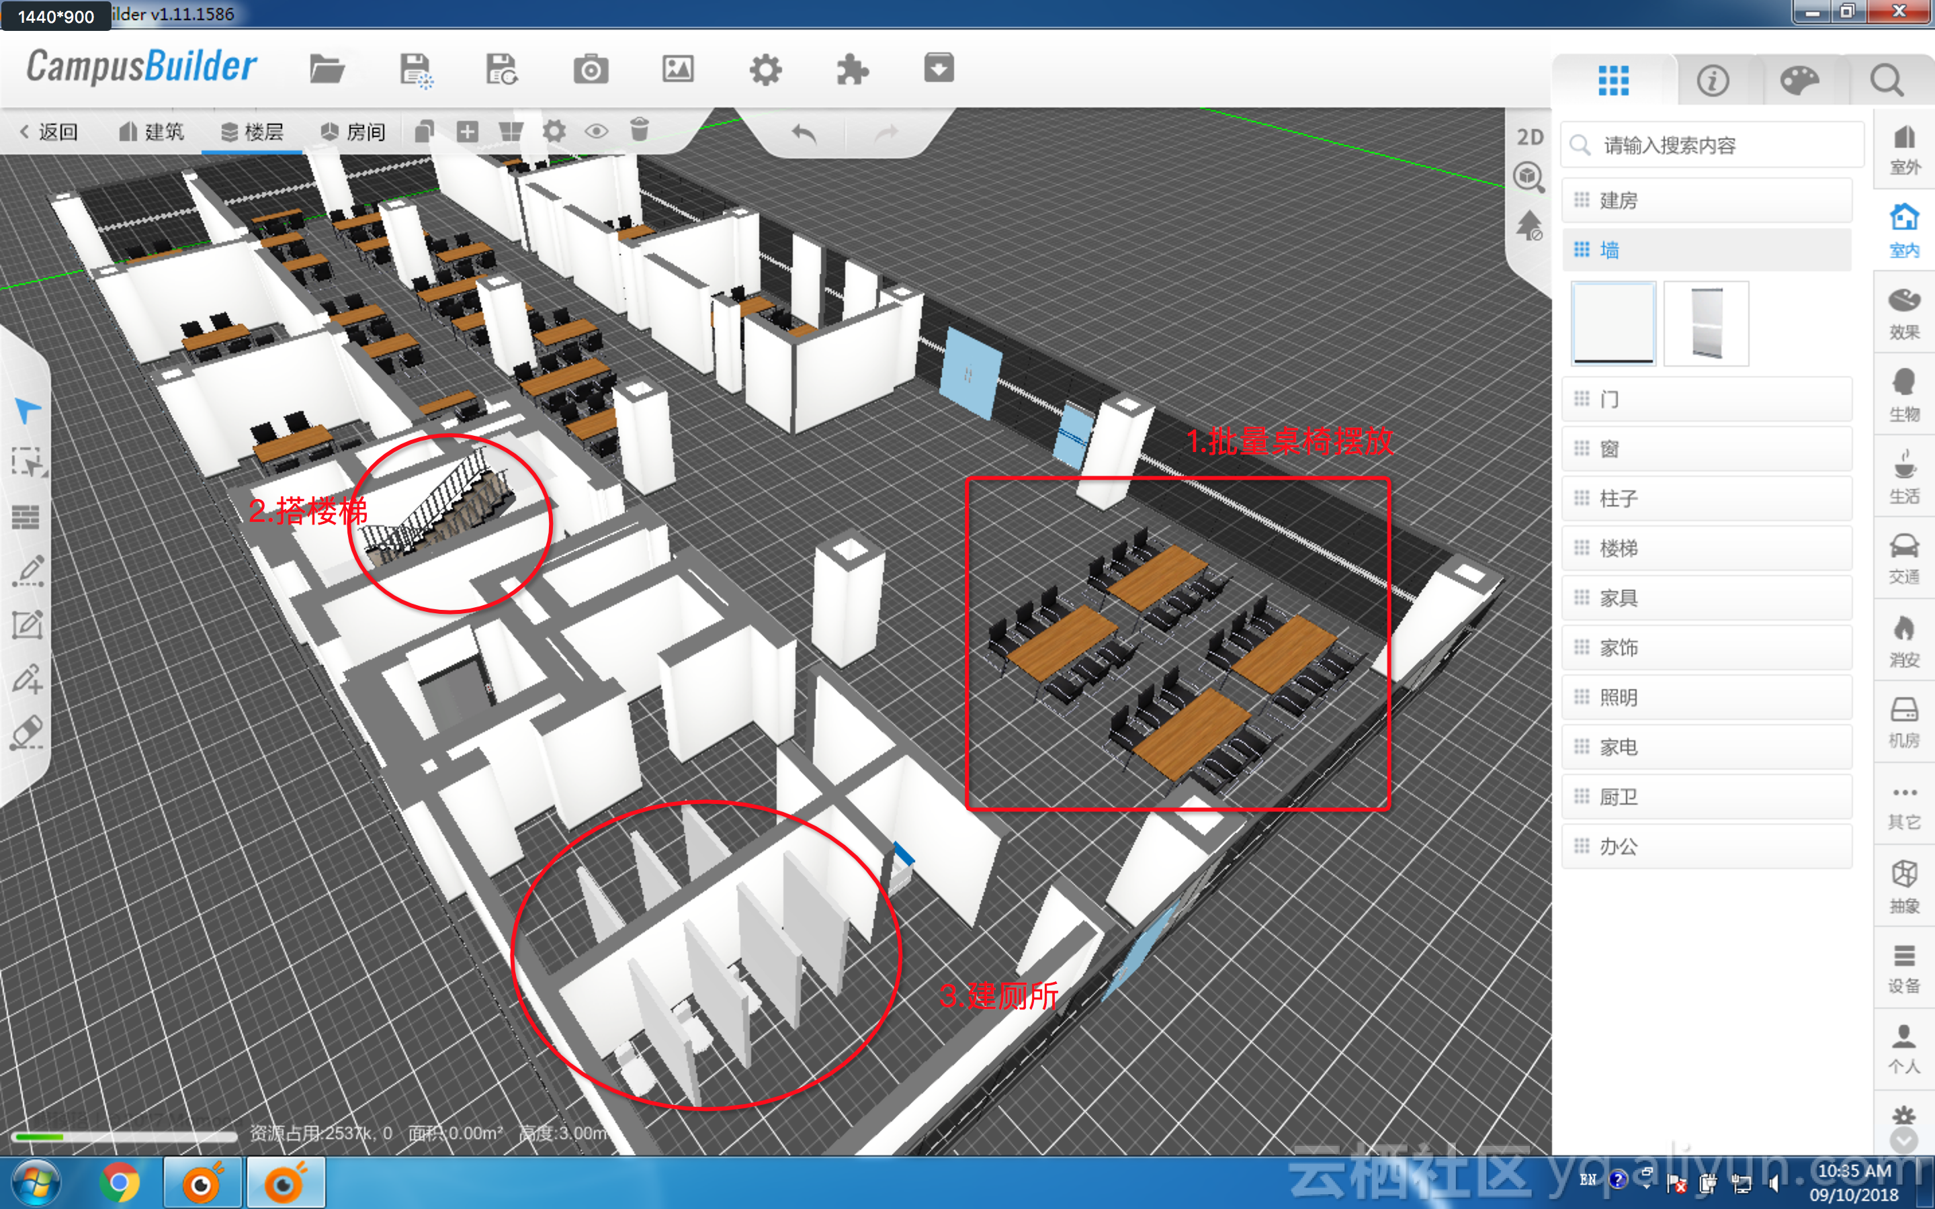This screenshot has height=1209, width=1935.
Task: Select the pencil draw tool
Action: (x=28, y=571)
